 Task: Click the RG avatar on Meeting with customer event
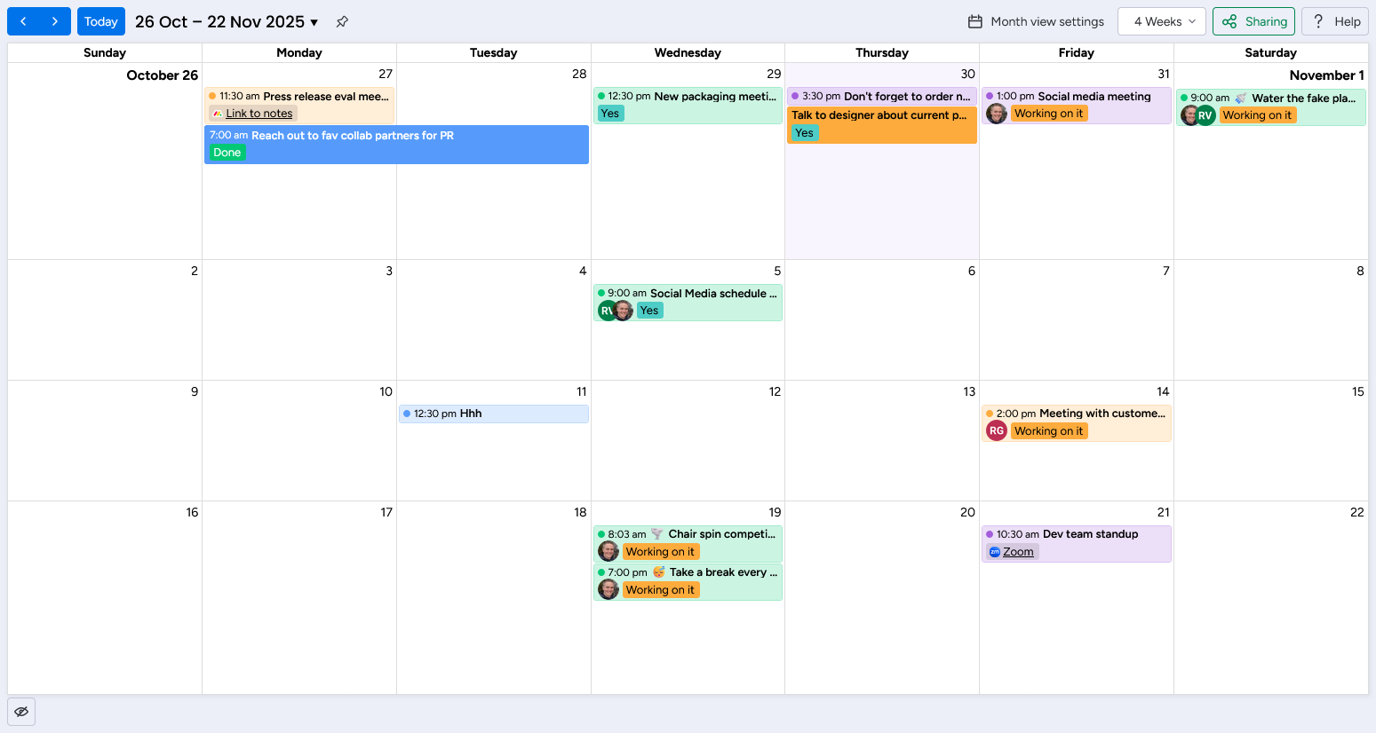point(996,430)
